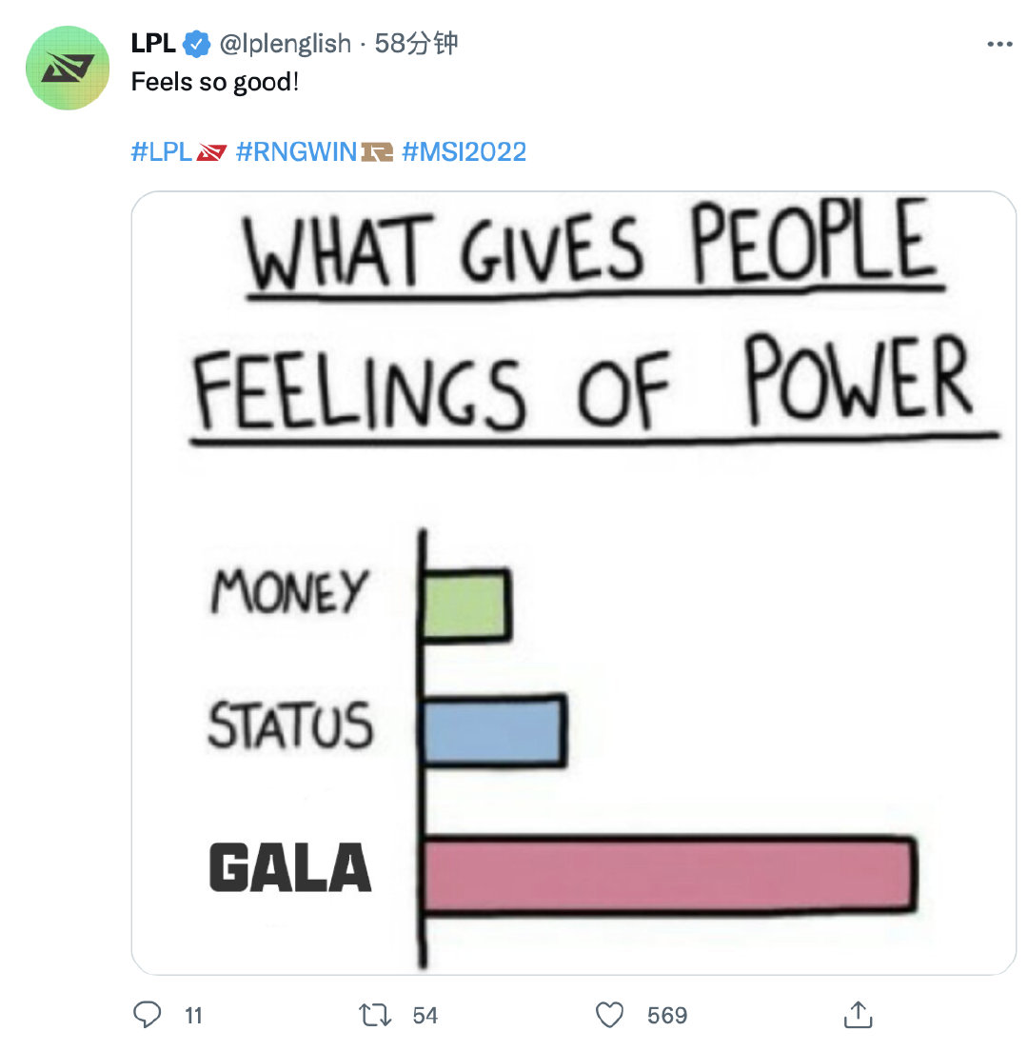Click the pink GALA bar in meme
Image resolution: width=1028 pixels, height=1051 pixels.
coord(668,873)
